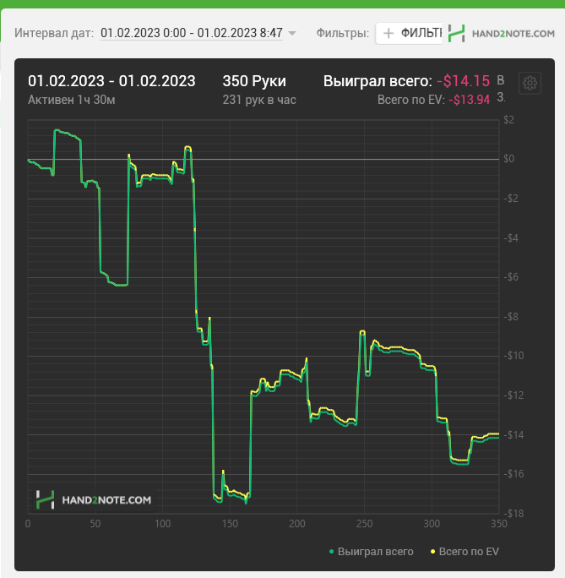Click the Hand2Note logo in header
The width and height of the screenshot is (565, 578).
[502, 34]
